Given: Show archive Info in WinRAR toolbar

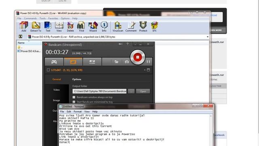Looking at the screenshot, I should (104, 26).
